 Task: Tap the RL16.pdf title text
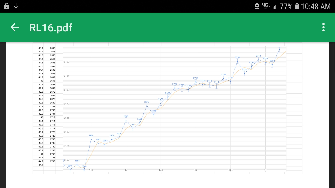(x=51, y=28)
